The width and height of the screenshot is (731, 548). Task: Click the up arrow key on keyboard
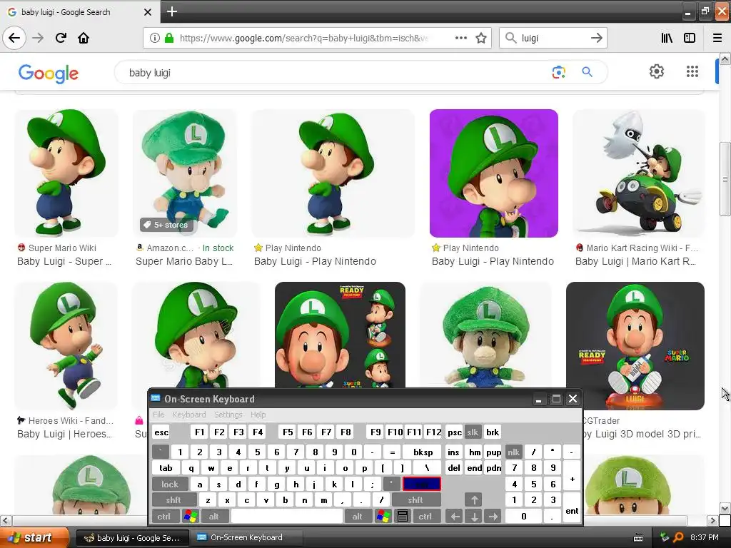coord(474,499)
